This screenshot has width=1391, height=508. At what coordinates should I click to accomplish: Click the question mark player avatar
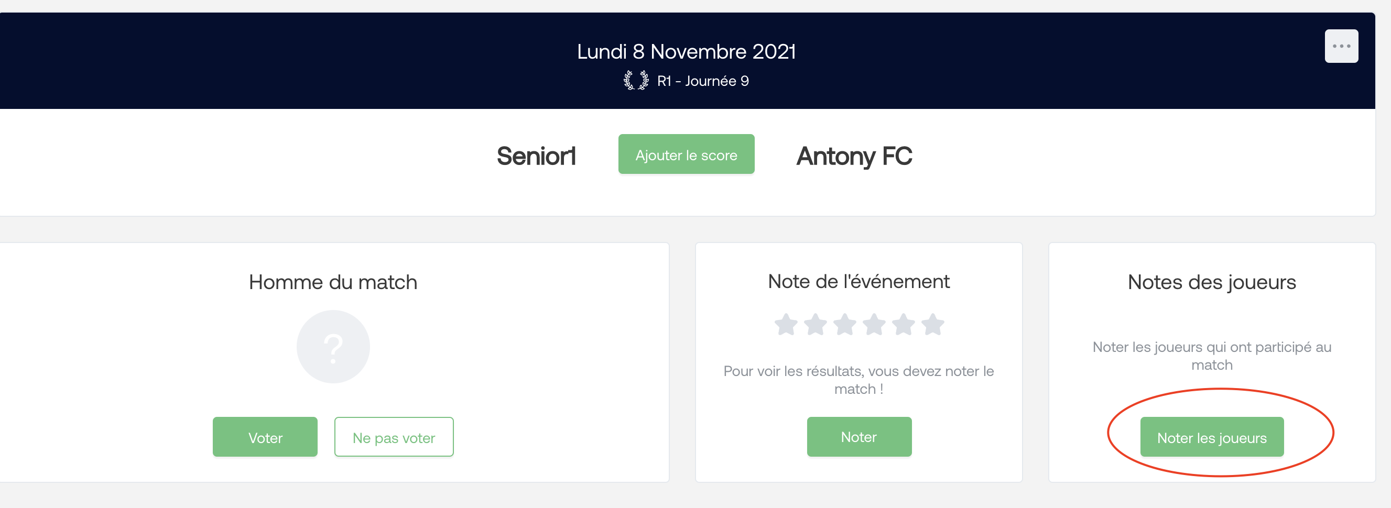tap(333, 347)
